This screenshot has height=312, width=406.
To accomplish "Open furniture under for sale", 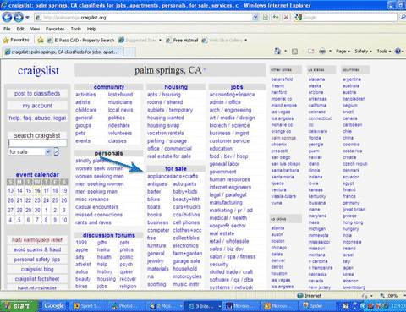I will point(156,245).
